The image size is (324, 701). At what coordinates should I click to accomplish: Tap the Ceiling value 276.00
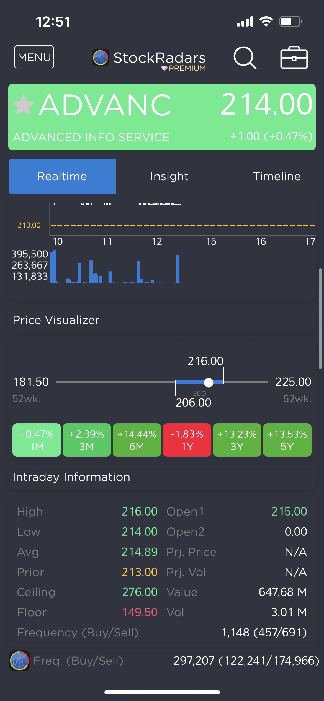(x=140, y=592)
